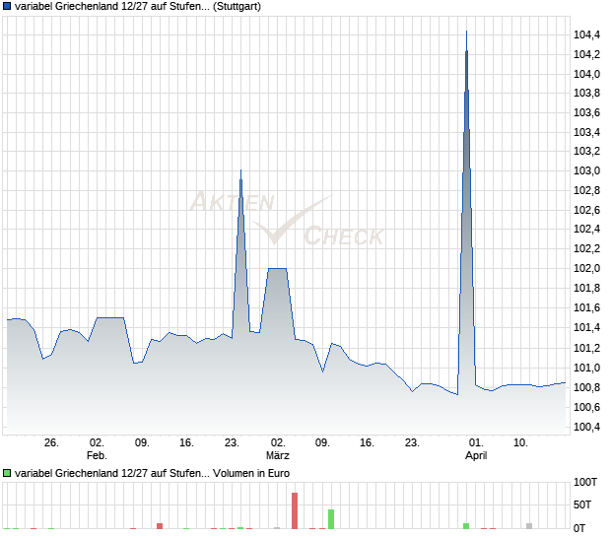Click the '01.' date label above April
Viewport: 611px width, 538px height.
click(x=476, y=442)
